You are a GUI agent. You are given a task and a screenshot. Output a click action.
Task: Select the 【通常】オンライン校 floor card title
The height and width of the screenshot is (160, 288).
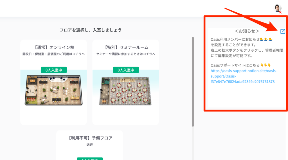coord(54,47)
